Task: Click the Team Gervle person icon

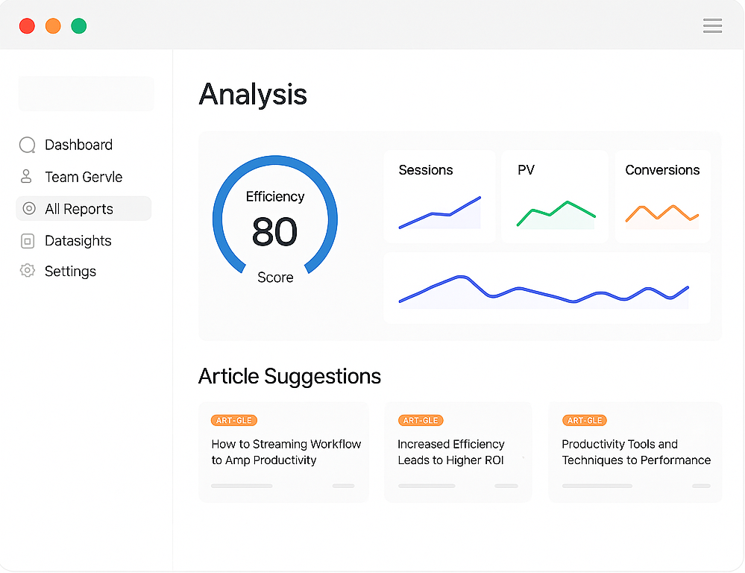Action: [27, 177]
